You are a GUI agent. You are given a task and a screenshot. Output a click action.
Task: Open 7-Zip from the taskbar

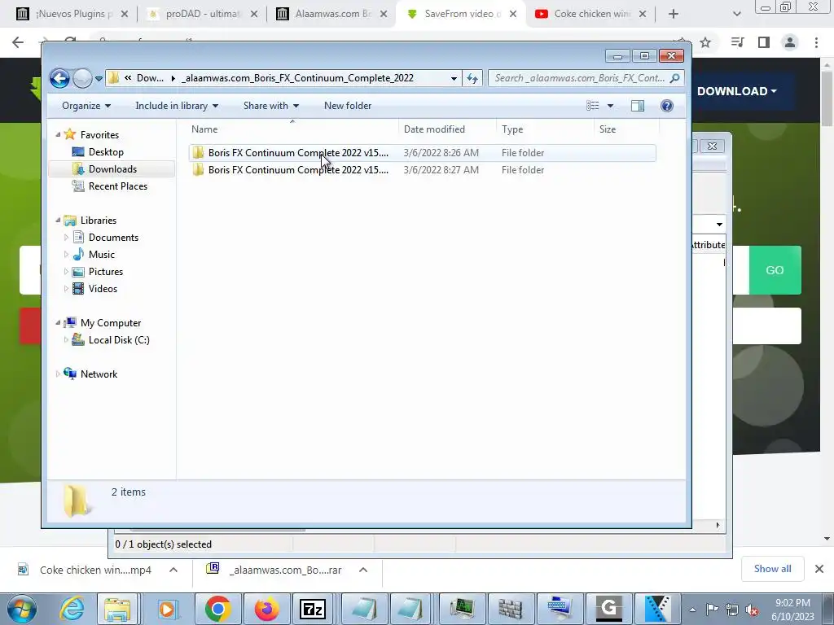[313, 609]
